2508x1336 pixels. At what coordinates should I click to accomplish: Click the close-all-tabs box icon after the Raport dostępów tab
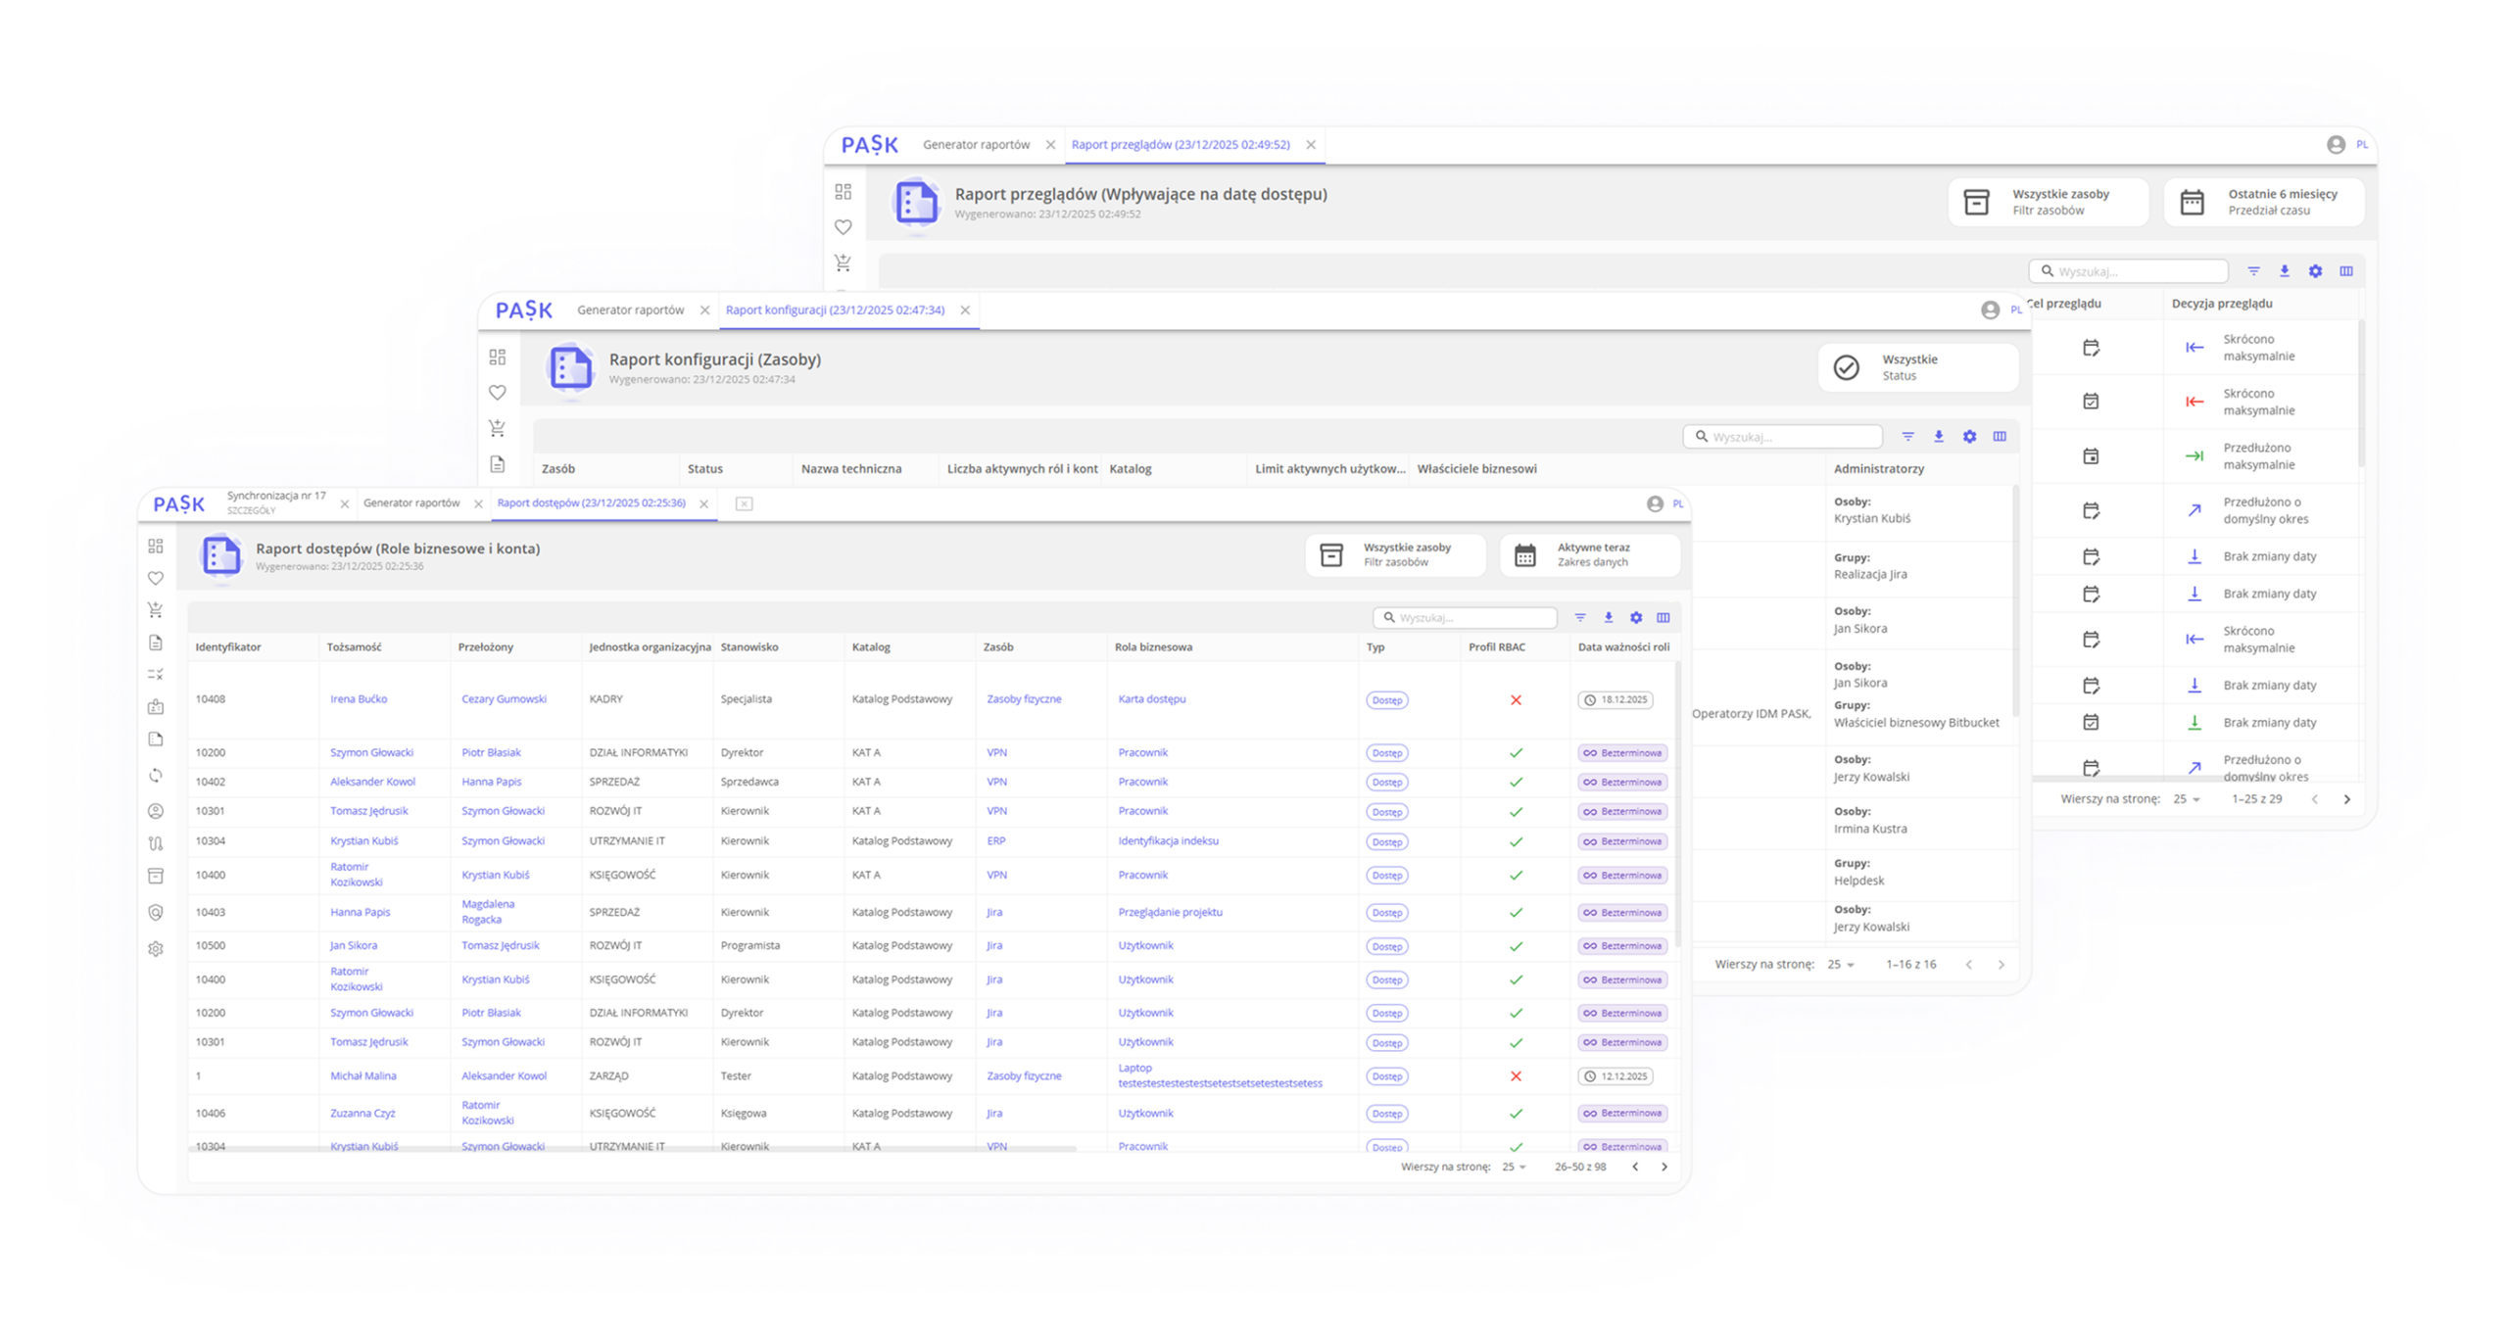[x=744, y=503]
